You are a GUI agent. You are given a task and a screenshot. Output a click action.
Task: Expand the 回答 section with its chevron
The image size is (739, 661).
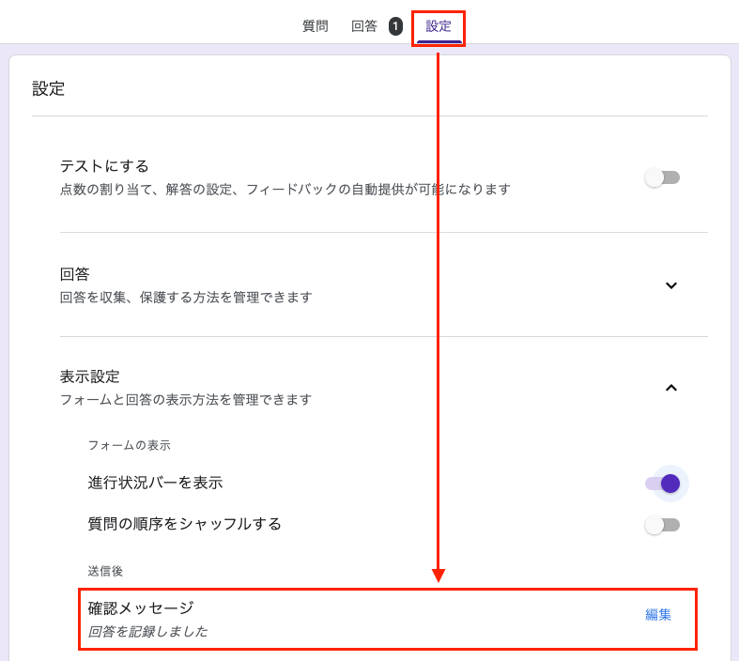pyautogui.click(x=670, y=285)
